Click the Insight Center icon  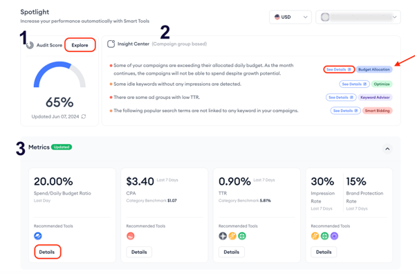(x=111, y=44)
